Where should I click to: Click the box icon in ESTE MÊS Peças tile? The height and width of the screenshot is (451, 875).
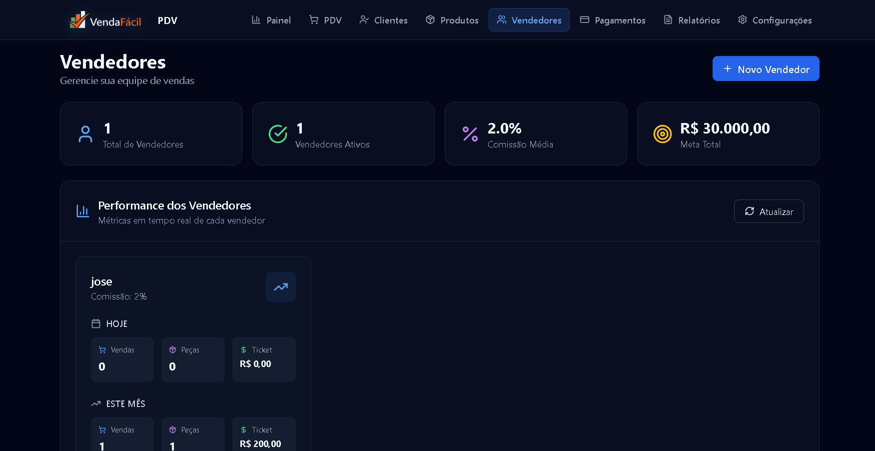click(173, 430)
